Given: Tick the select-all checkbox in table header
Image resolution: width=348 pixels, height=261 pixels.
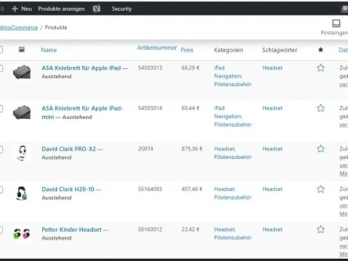Looking at the screenshot, I should [1, 50].
